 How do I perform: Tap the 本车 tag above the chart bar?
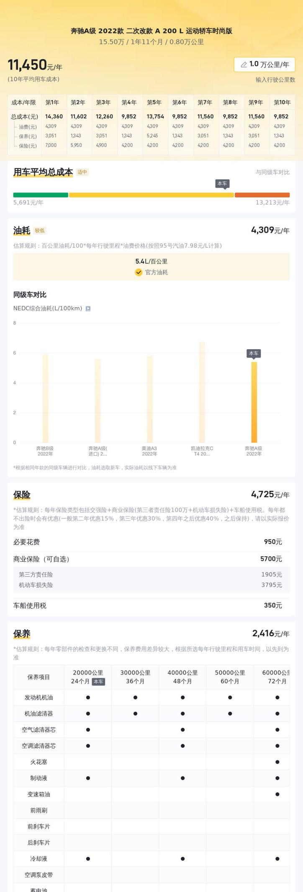[x=254, y=353]
